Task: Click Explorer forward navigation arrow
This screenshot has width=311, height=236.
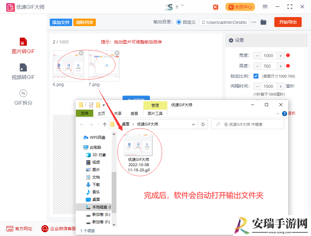Action: tap(91, 124)
